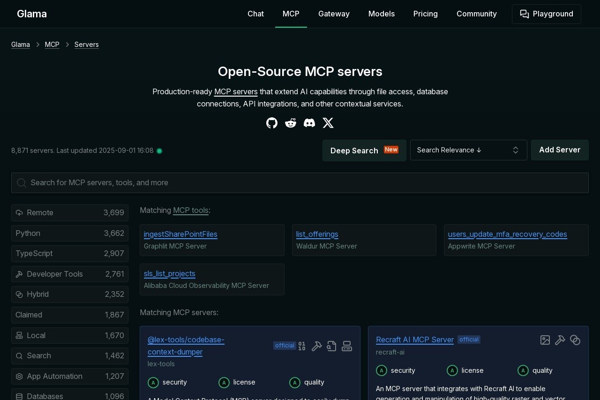Click image icon on Recraft AI card
The height and width of the screenshot is (400, 600).
point(545,340)
